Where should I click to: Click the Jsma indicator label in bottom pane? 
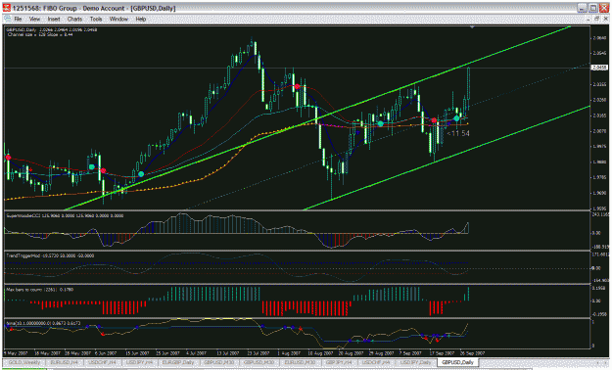[x=44, y=323]
